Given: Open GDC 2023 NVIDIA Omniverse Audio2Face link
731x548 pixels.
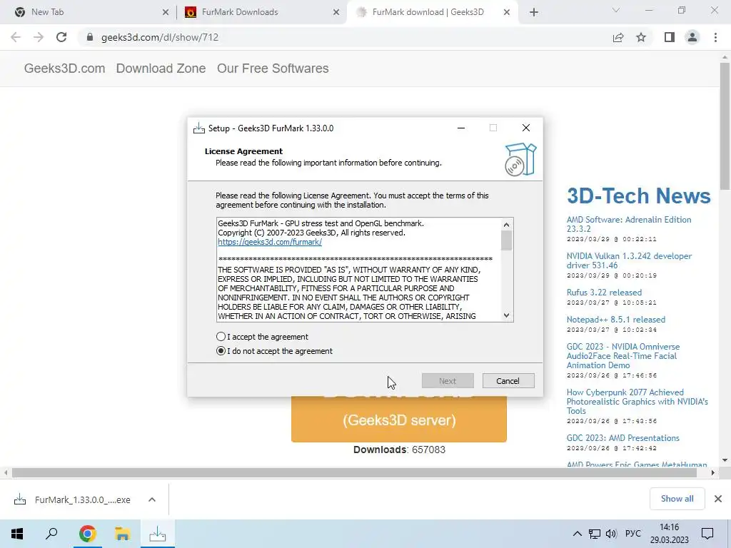Looking at the screenshot, I should pos(622,355).
